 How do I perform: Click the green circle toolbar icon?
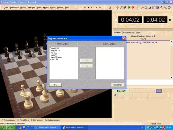click(129, 7)
